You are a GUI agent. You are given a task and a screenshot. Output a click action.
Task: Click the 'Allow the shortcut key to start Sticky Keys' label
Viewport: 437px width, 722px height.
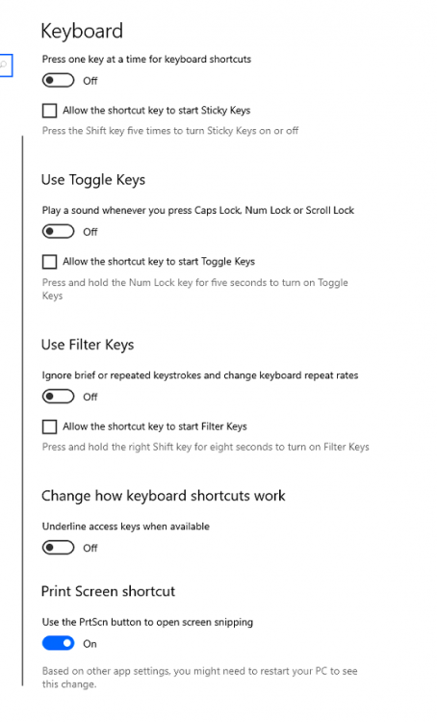pos(157,111)
